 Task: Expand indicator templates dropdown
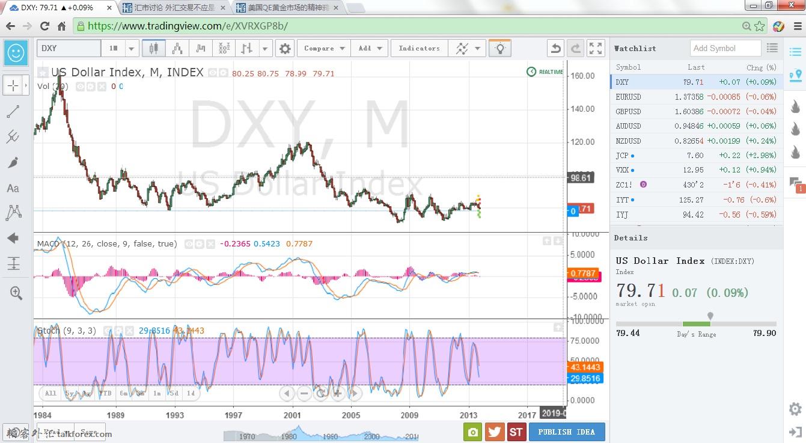tap(478, 49)
